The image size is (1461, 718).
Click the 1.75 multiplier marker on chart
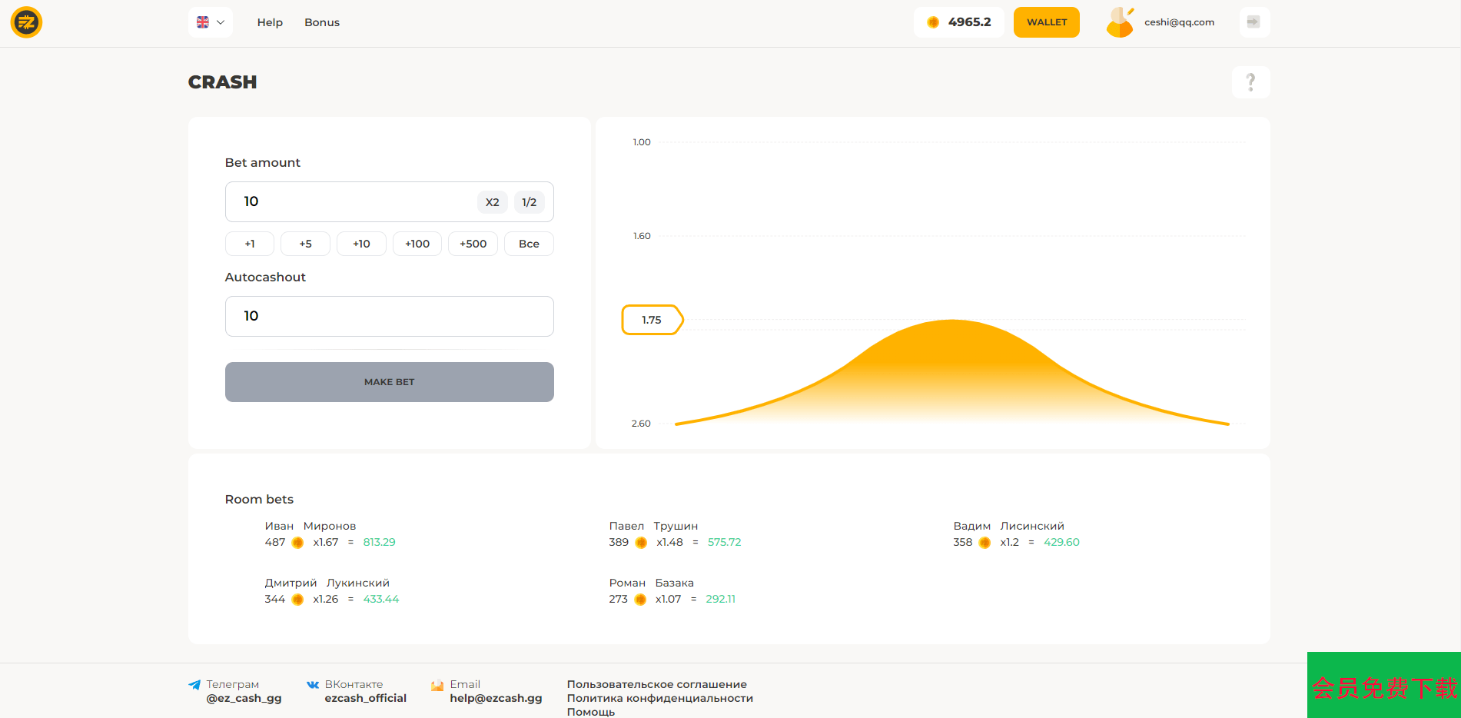pos(651,320)
